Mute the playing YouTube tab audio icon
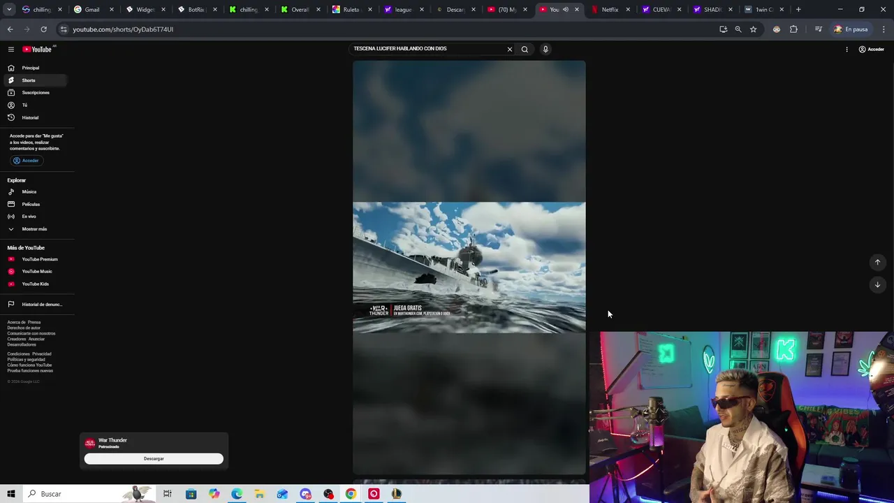This screenshot has height=503, width=894. click(566, 10)
